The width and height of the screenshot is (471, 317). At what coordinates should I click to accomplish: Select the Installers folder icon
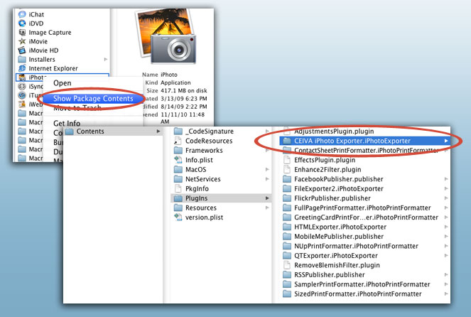(x=22, y=59)
